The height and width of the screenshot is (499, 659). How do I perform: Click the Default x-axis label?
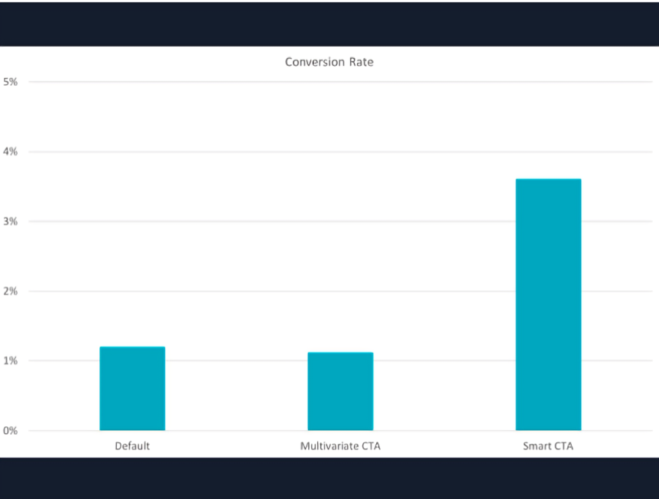click(132, 445)
